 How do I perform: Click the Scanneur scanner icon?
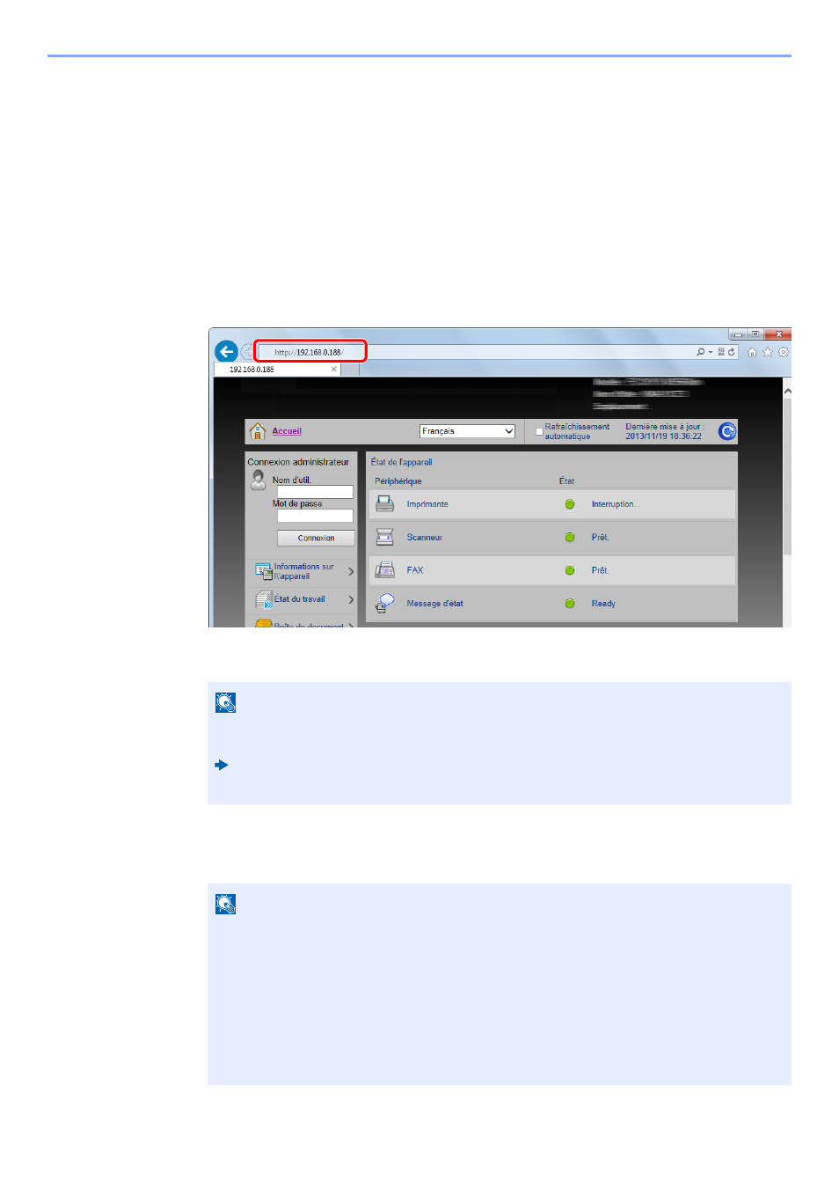click(x=385, y=537)
